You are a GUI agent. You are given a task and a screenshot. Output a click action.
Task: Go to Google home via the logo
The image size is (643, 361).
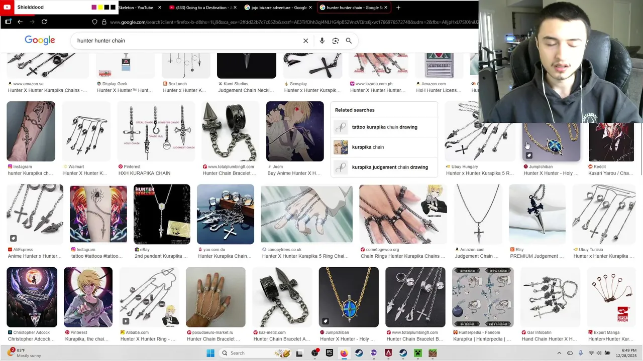tap(40, 40)
